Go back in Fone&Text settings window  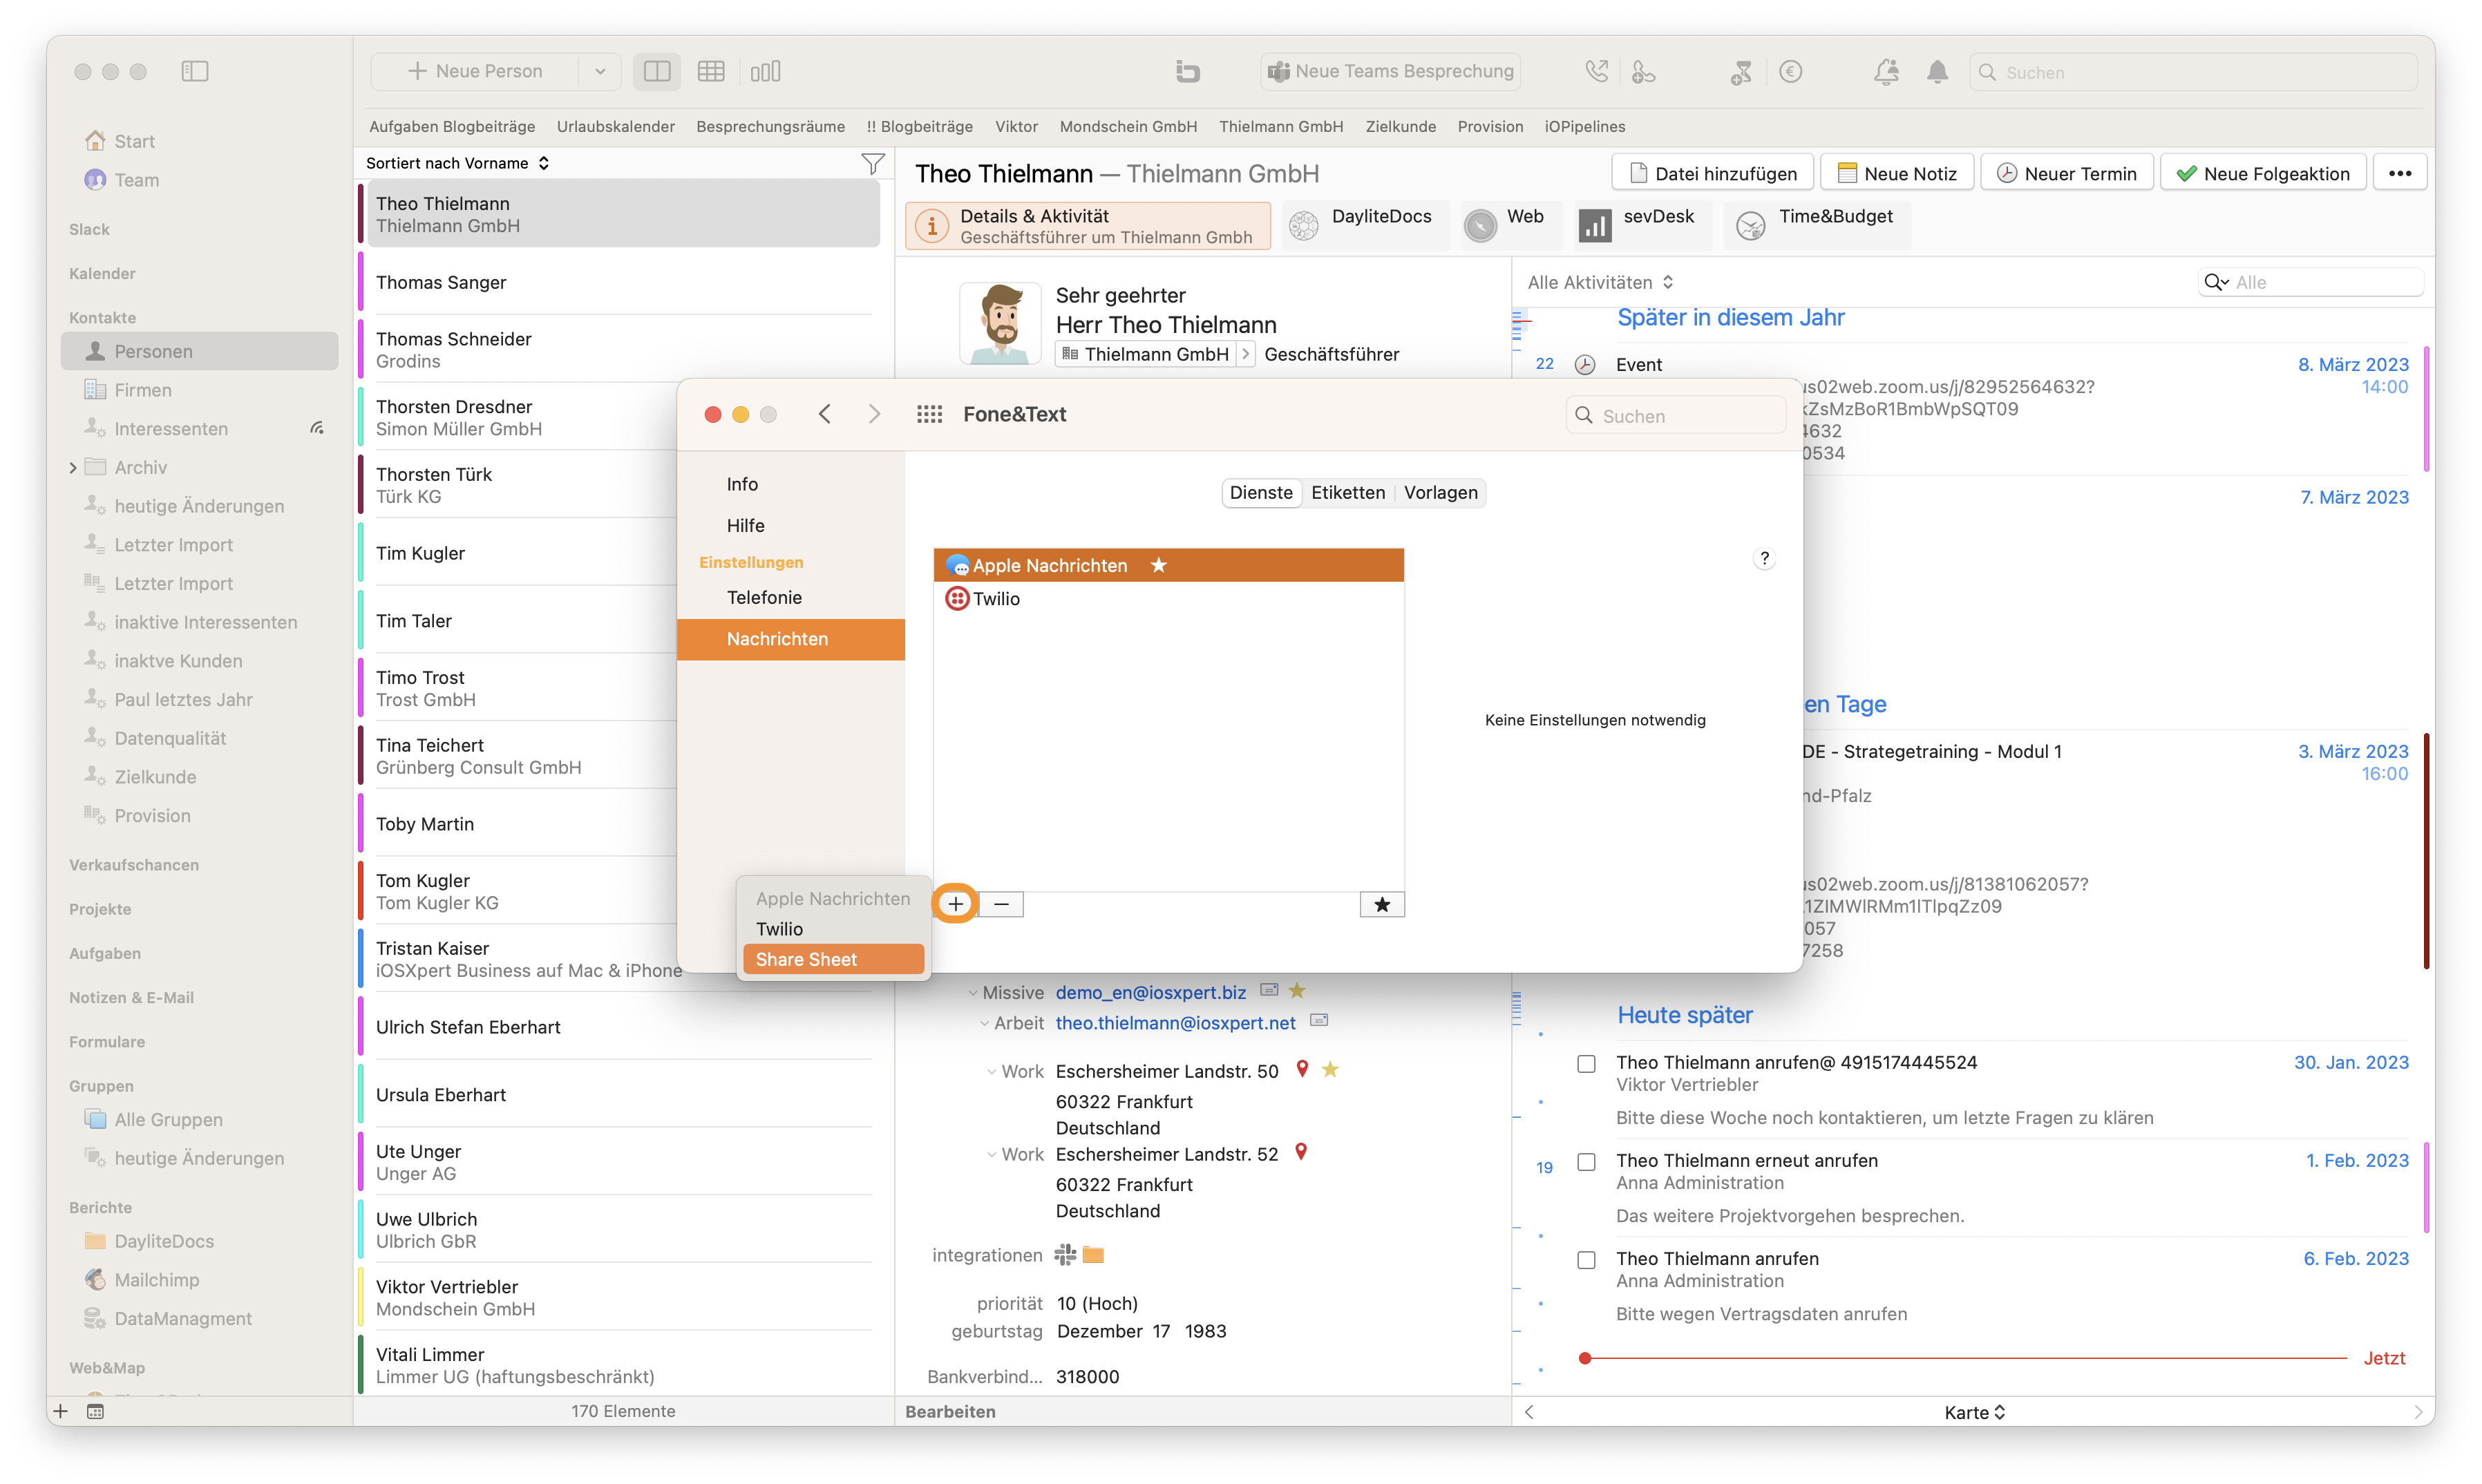click(825, 414)
